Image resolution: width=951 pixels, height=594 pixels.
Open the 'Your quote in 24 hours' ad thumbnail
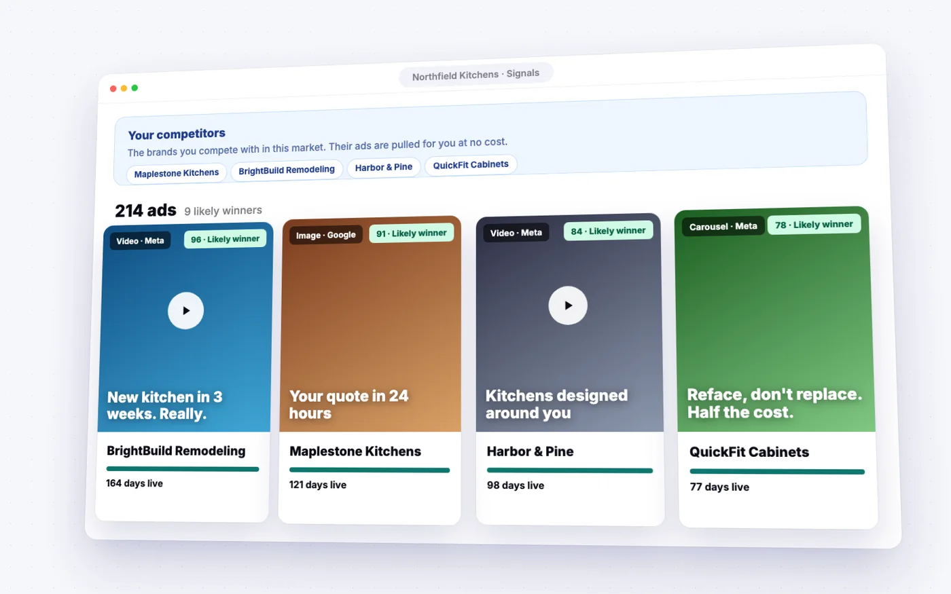(371, 324)
